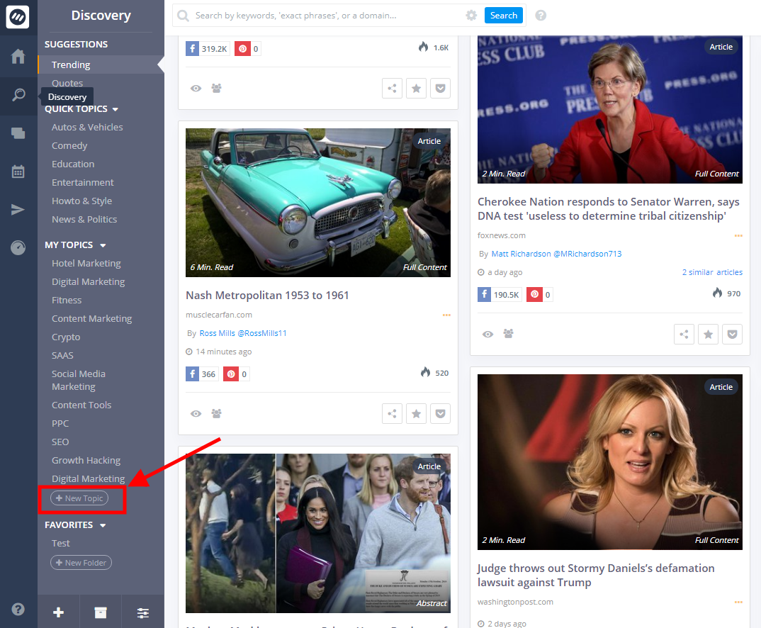Save Nash Metropolitan article to Pocket
The height and width of the screenshot is (628, 761).
click(x=440, y=413)
